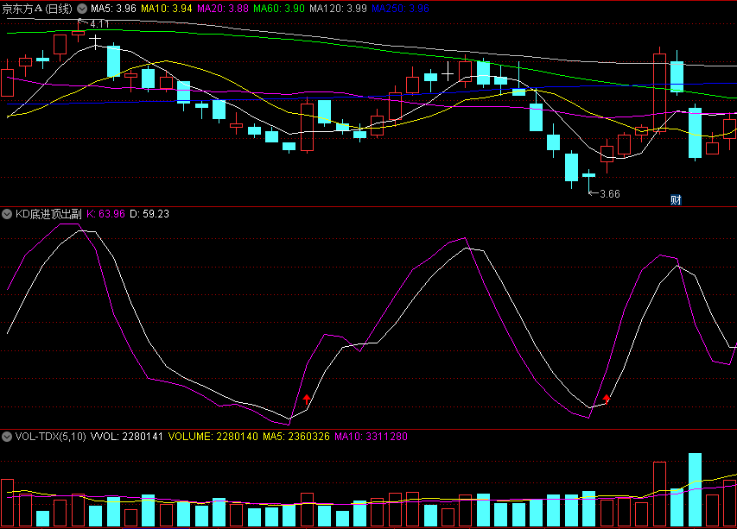Expand the KD底进顶出副 indicator menu icon
737x529 pixels.
tap(7, 215)
